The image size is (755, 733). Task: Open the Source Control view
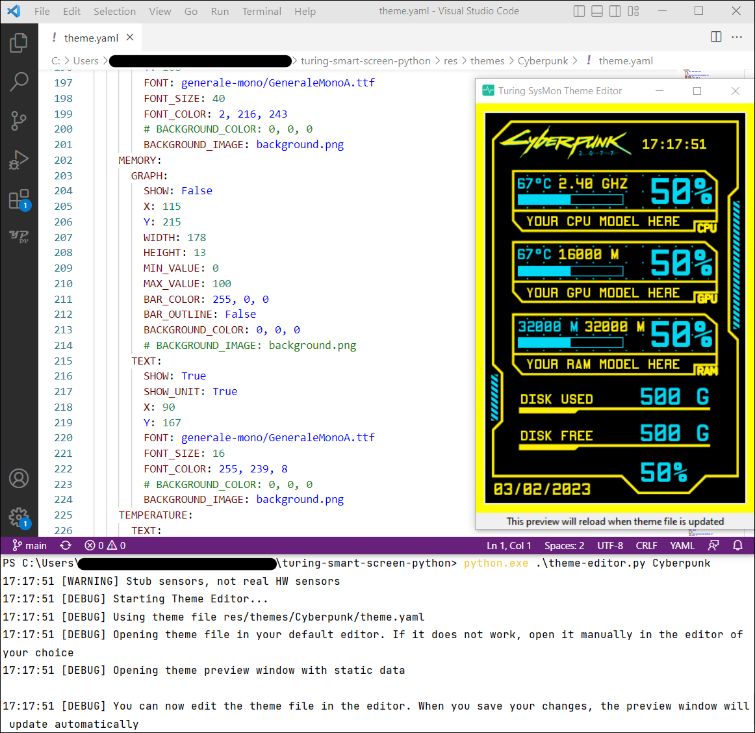coord(19,120)
